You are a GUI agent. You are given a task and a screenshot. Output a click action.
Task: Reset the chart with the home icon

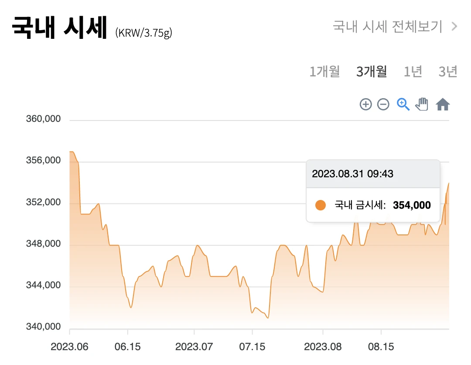coord(443,104)
